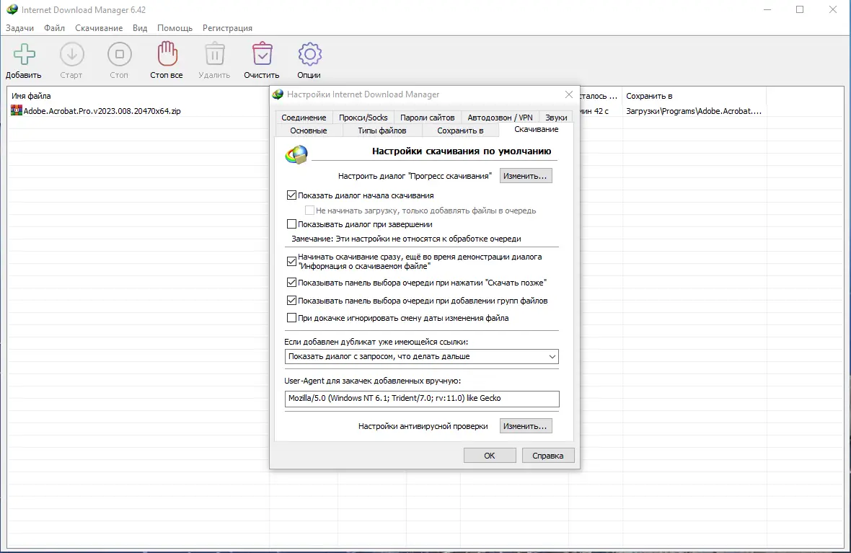851x553 pixels.
Task: Switch to the Звуки tab
Action: [x=556, y=118]
